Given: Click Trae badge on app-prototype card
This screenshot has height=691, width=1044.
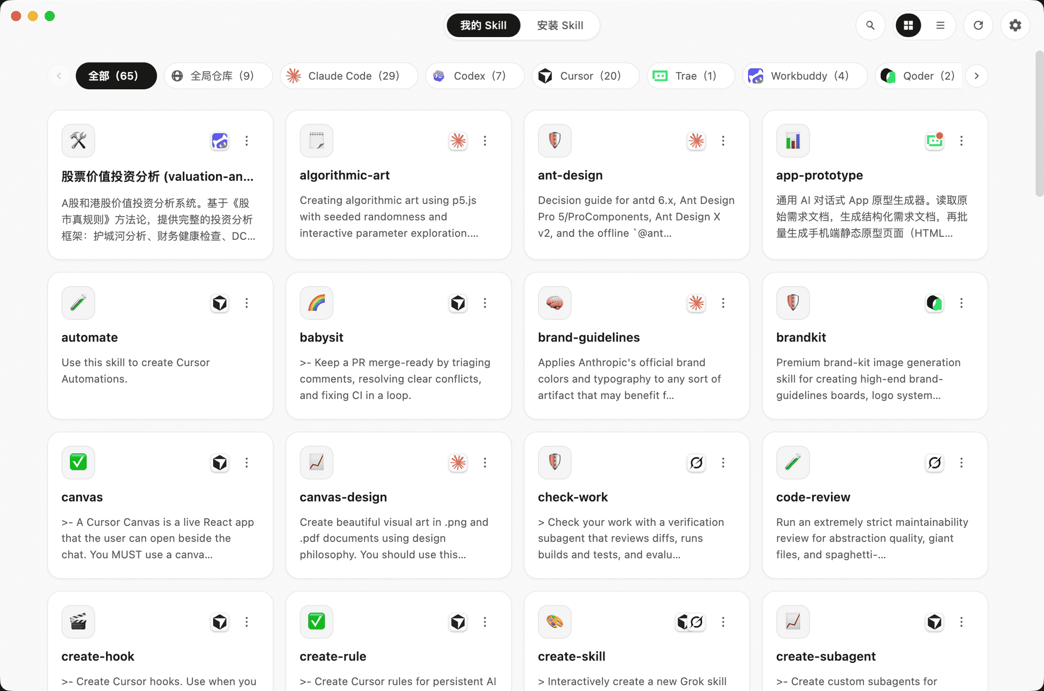Looking at the screenshot, I should (935, 140).
